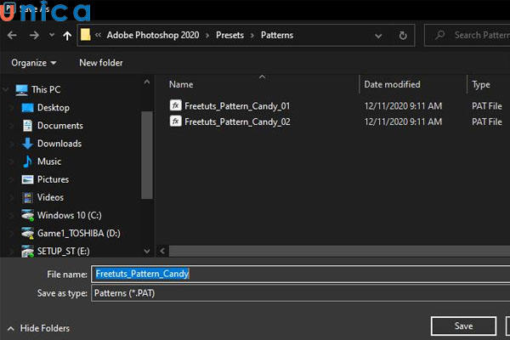Image resolution: width=510 pixels, height=340 pixels.
Task: Expand the chevron after Adobe Photoshop 2020
Action: 207,35
